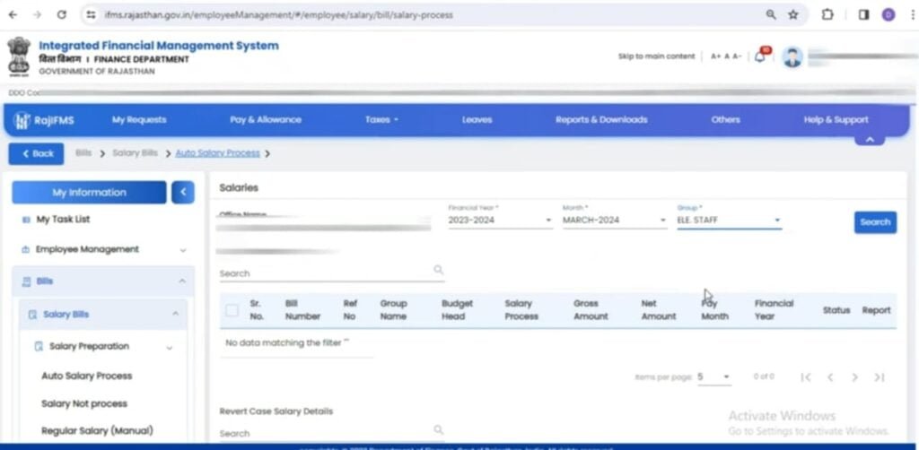Image resolution: width=919 pixels, height=450 pixels.
Task: Open the Month dropdown showing MARCH-2024
Action: tap(614, 220)
